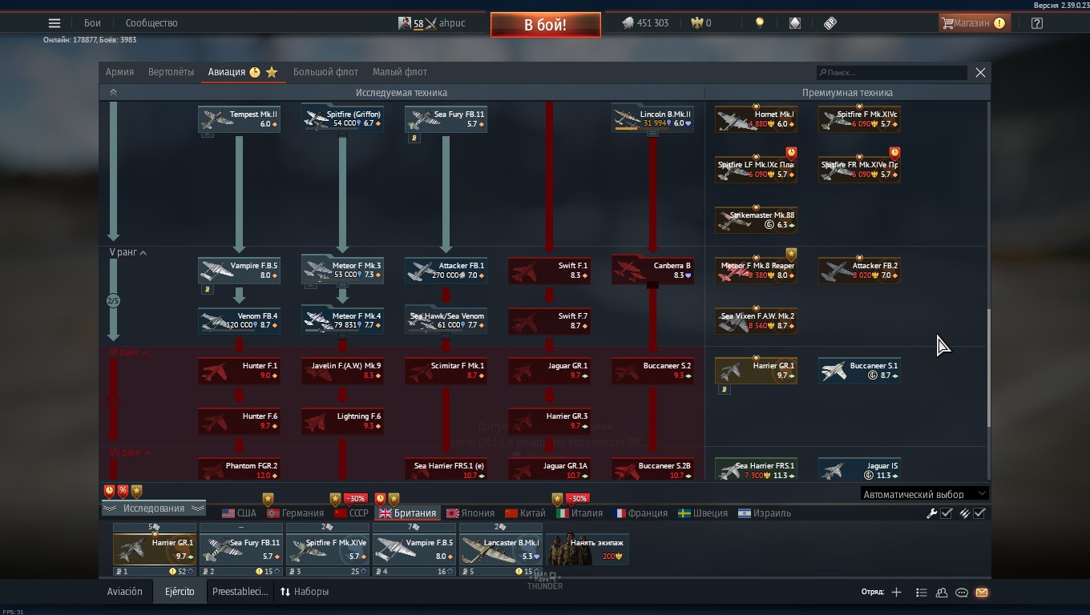
Task: Select the Hunter F.1 card
Action: click(x=239, y=371)
